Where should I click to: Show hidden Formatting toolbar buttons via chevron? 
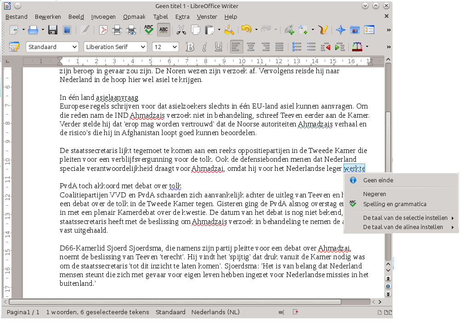pyautogui.click(x=388, y=47)
